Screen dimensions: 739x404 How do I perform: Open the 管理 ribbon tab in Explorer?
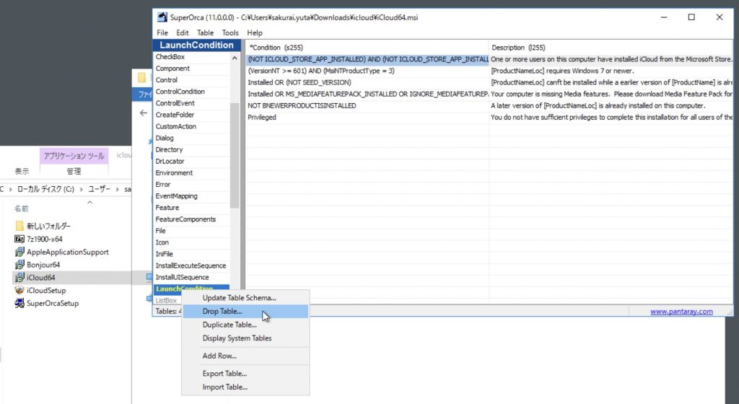coord(74,171)
